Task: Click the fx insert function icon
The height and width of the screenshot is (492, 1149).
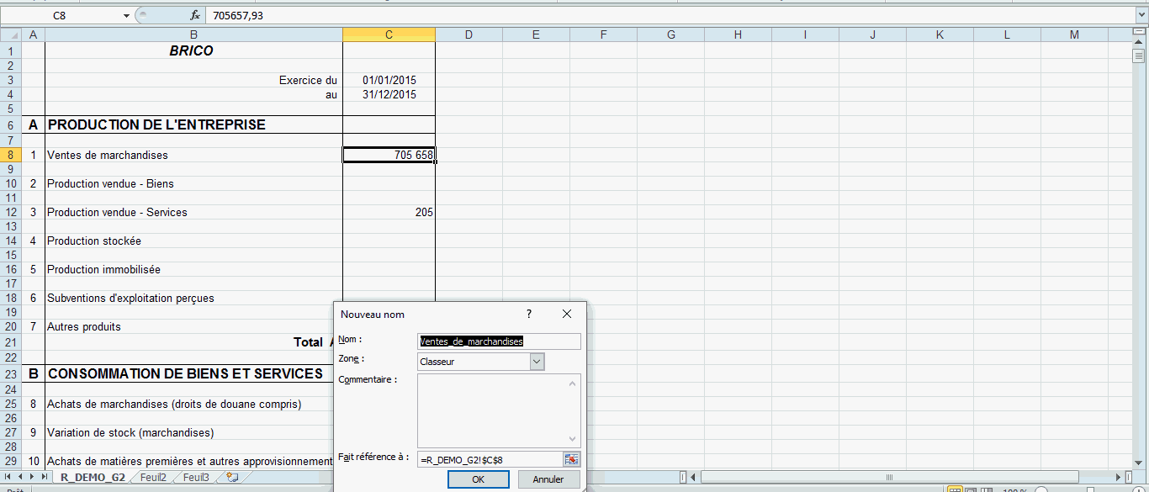Action: tap(195, 15)
